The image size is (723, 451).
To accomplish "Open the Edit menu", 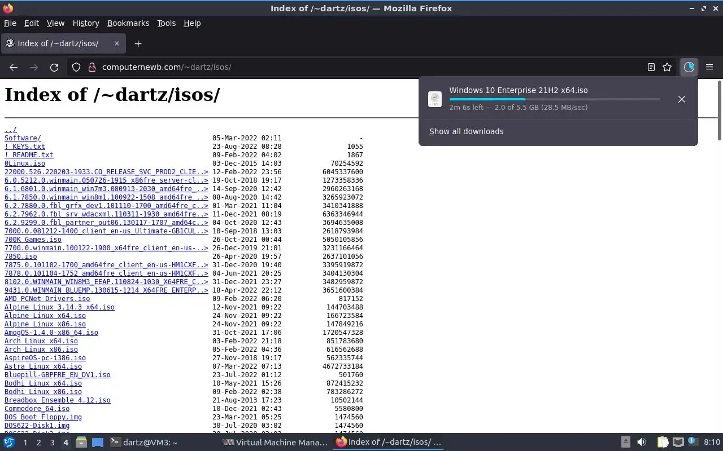I will 32,23.
